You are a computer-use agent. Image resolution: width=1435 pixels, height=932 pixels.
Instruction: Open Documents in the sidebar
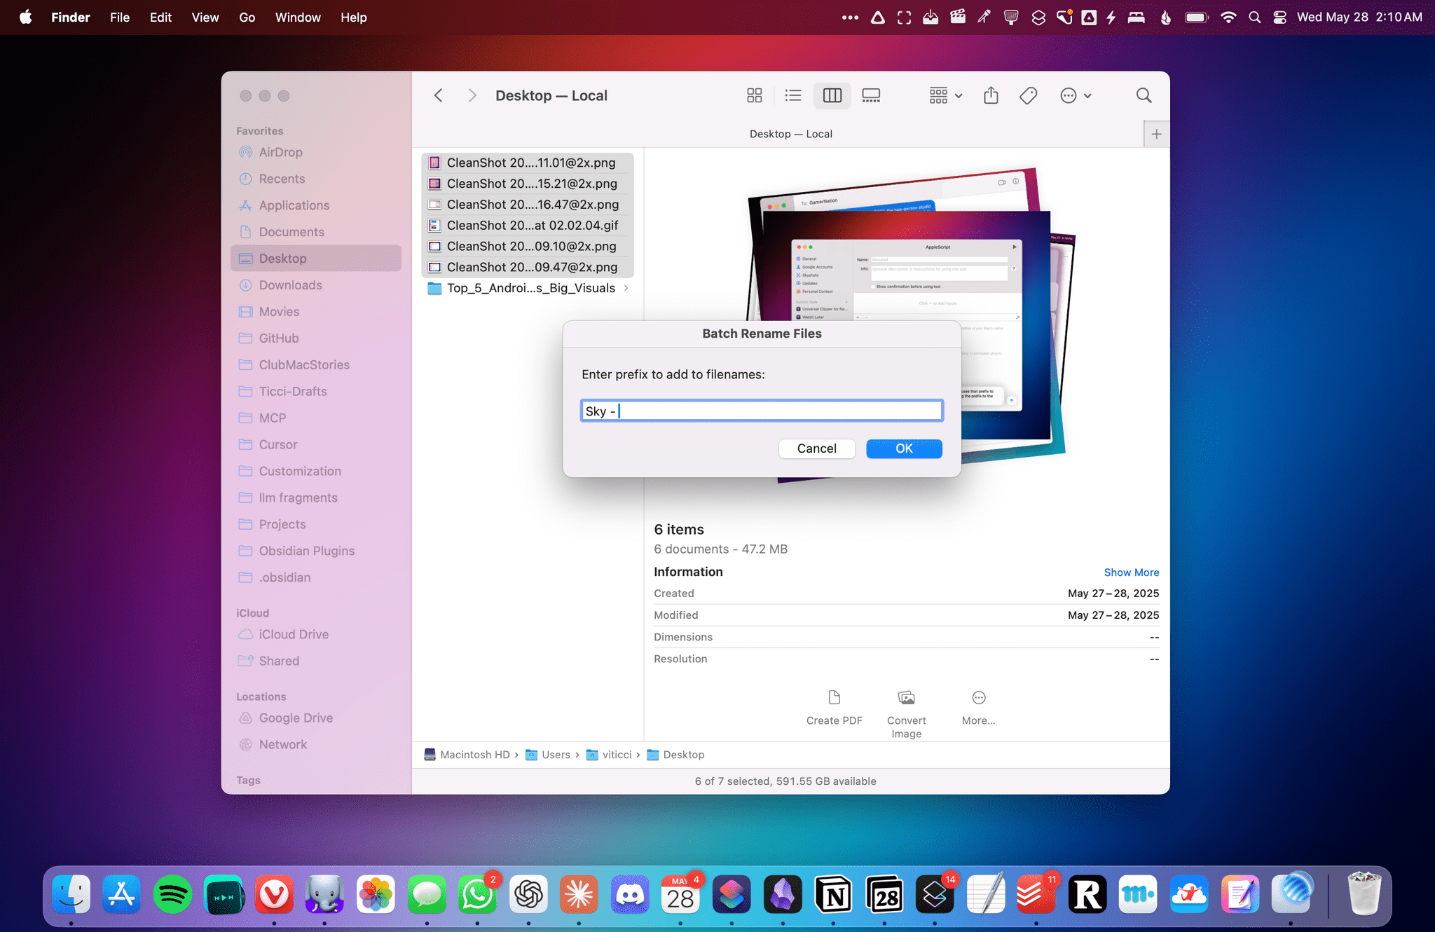click(315, 232)
